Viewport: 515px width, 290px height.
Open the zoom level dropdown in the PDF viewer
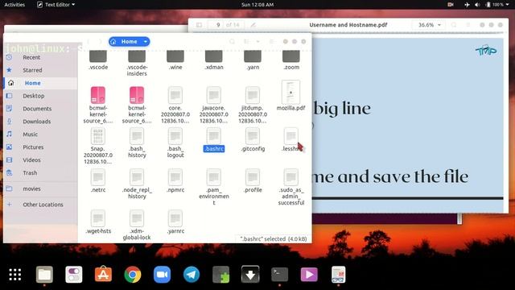coord(429,25)
